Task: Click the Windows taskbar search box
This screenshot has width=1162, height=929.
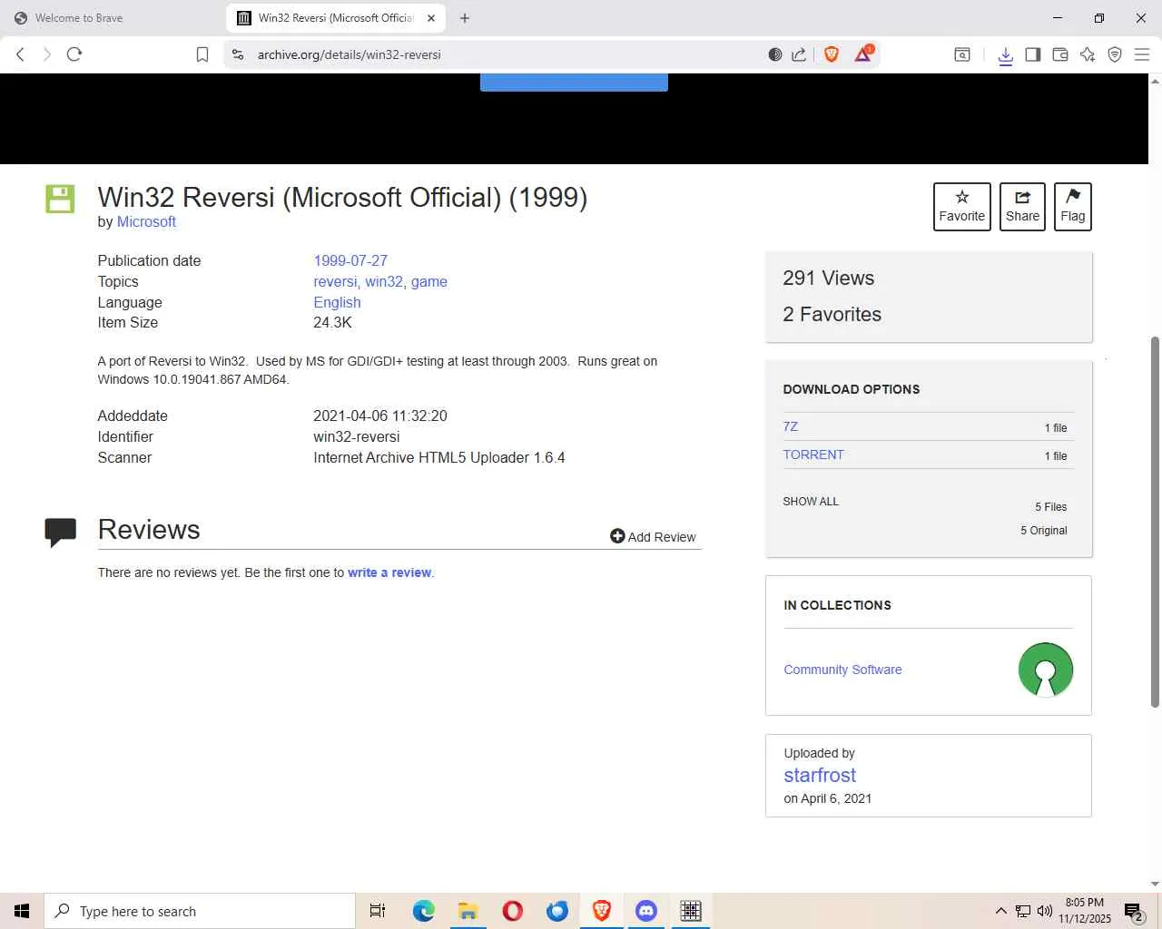Action: point(200,911)
